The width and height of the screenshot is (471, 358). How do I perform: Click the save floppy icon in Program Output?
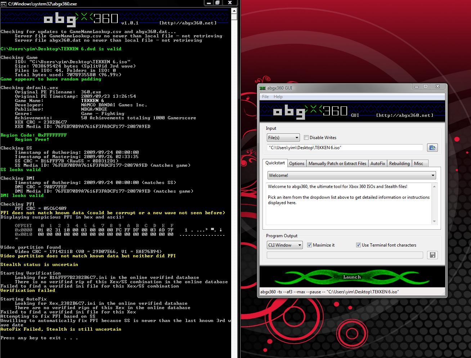point(432,255)
